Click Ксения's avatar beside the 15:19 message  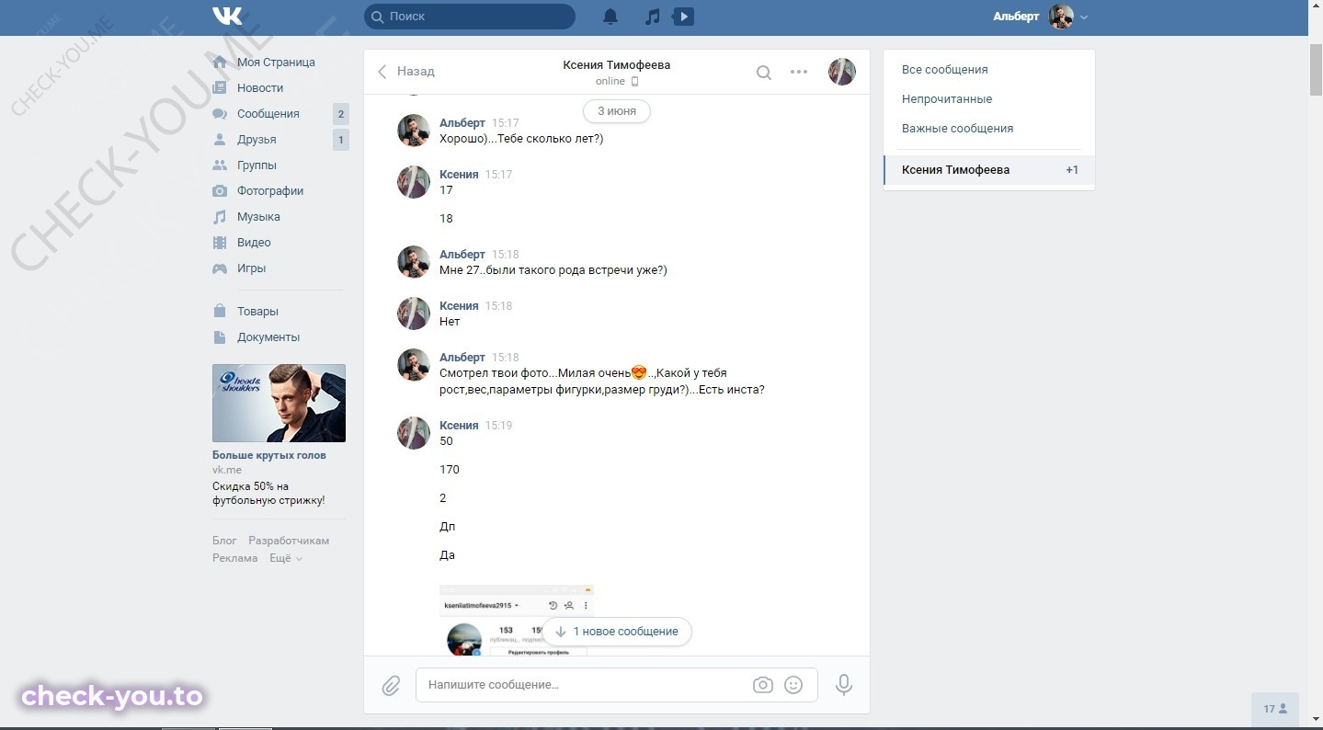pyautogui.click(x=414, y=433)
